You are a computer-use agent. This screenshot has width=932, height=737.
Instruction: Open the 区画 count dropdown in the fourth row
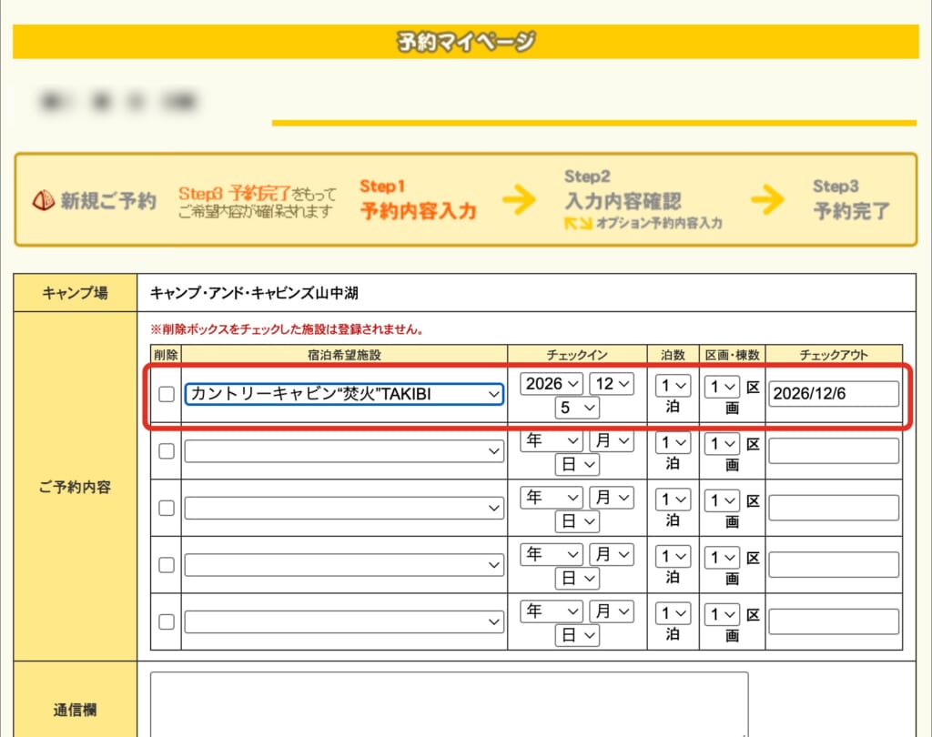pos(722,558)
